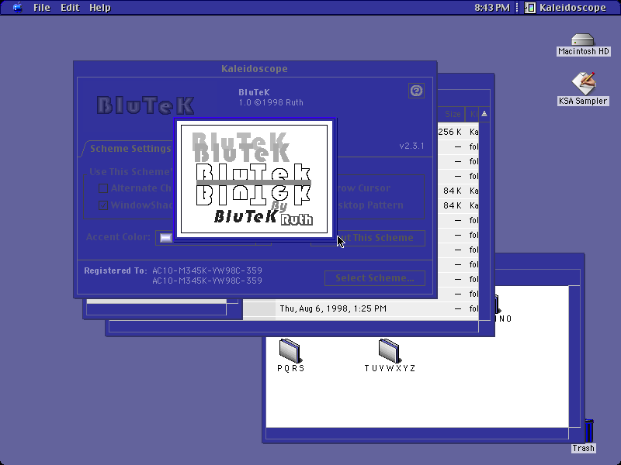Viewport: 621px width, 465px height.
Task: Click the list row dated Thu, Aug 6, 1998
Action: pos(360,308)
